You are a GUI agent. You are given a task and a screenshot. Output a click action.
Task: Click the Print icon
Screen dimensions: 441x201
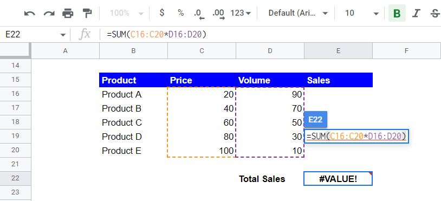click(x=68, y=13)
